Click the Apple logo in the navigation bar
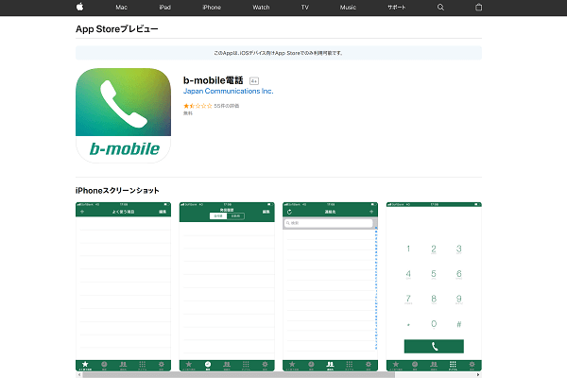Screen dimensions: 567x378 [80, 7]
